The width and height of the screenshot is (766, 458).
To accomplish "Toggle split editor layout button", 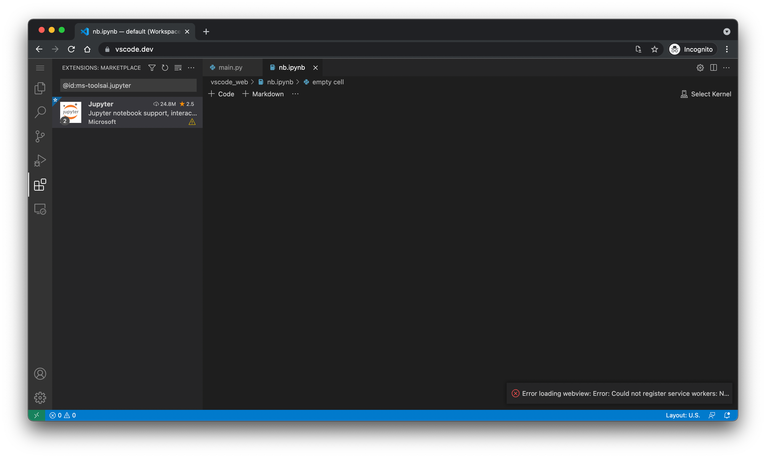I will coord(713,67).
